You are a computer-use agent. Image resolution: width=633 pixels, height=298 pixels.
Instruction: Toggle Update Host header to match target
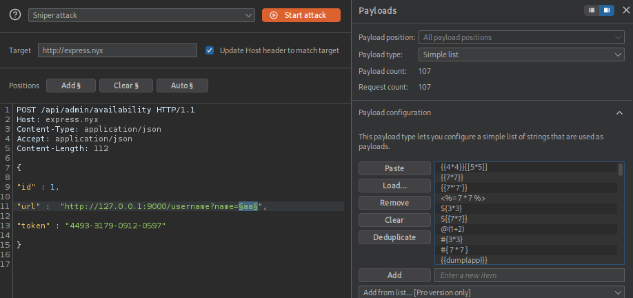[210, 50]
